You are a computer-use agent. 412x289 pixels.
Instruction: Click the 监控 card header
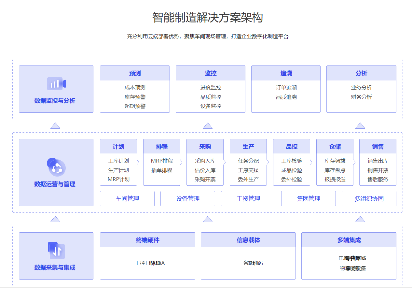pyautogui.click(x=211, y=73)
